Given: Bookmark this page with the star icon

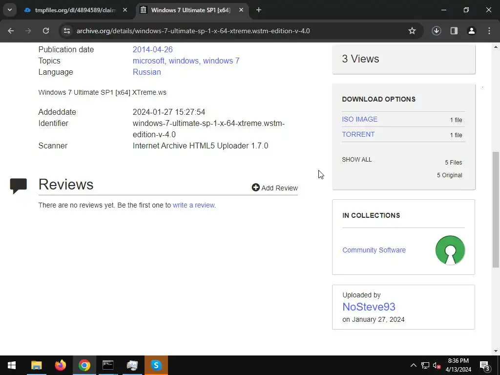Looking at the screenshot, I should [412, 31].
